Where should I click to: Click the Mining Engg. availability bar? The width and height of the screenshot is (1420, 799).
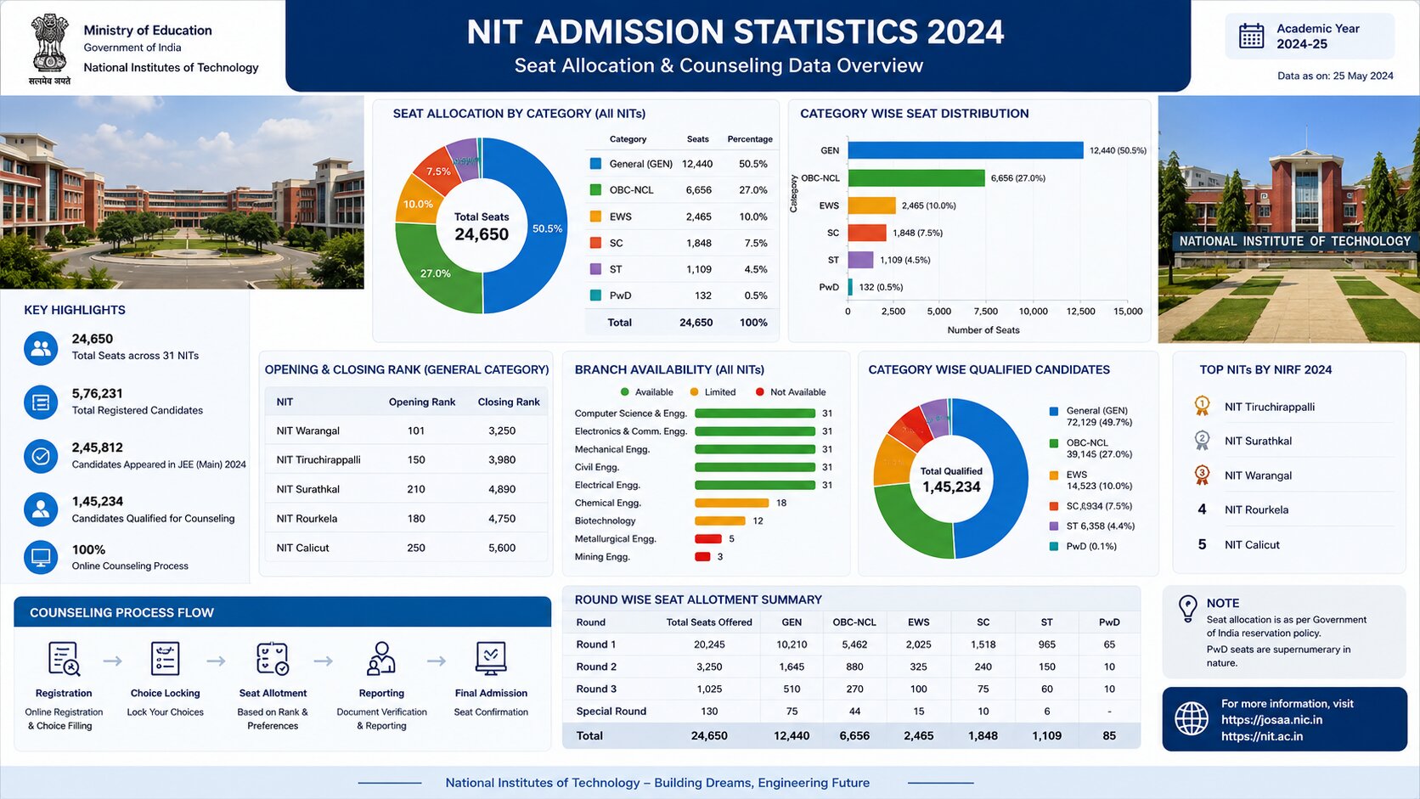pyautogui.click(x=702, y=557)
